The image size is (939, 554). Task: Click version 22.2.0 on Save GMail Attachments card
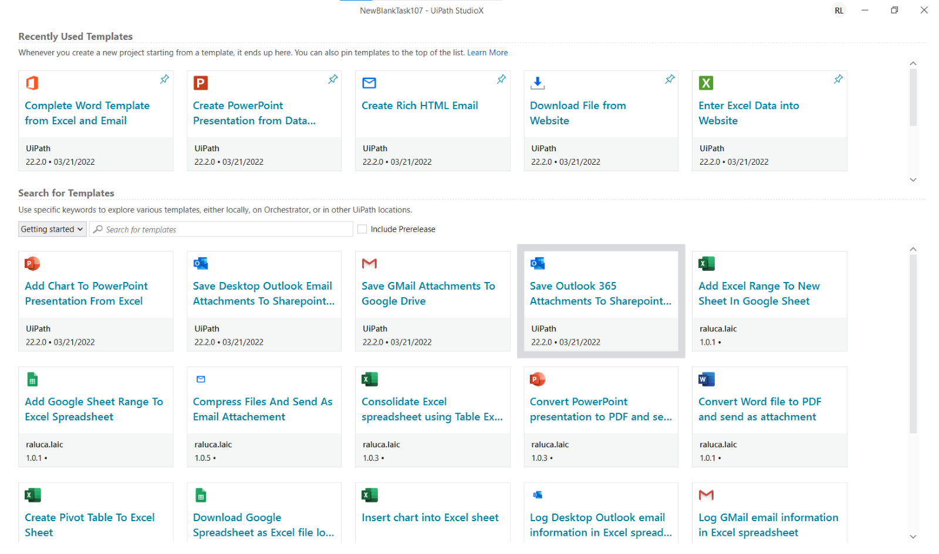coord(372,342)
